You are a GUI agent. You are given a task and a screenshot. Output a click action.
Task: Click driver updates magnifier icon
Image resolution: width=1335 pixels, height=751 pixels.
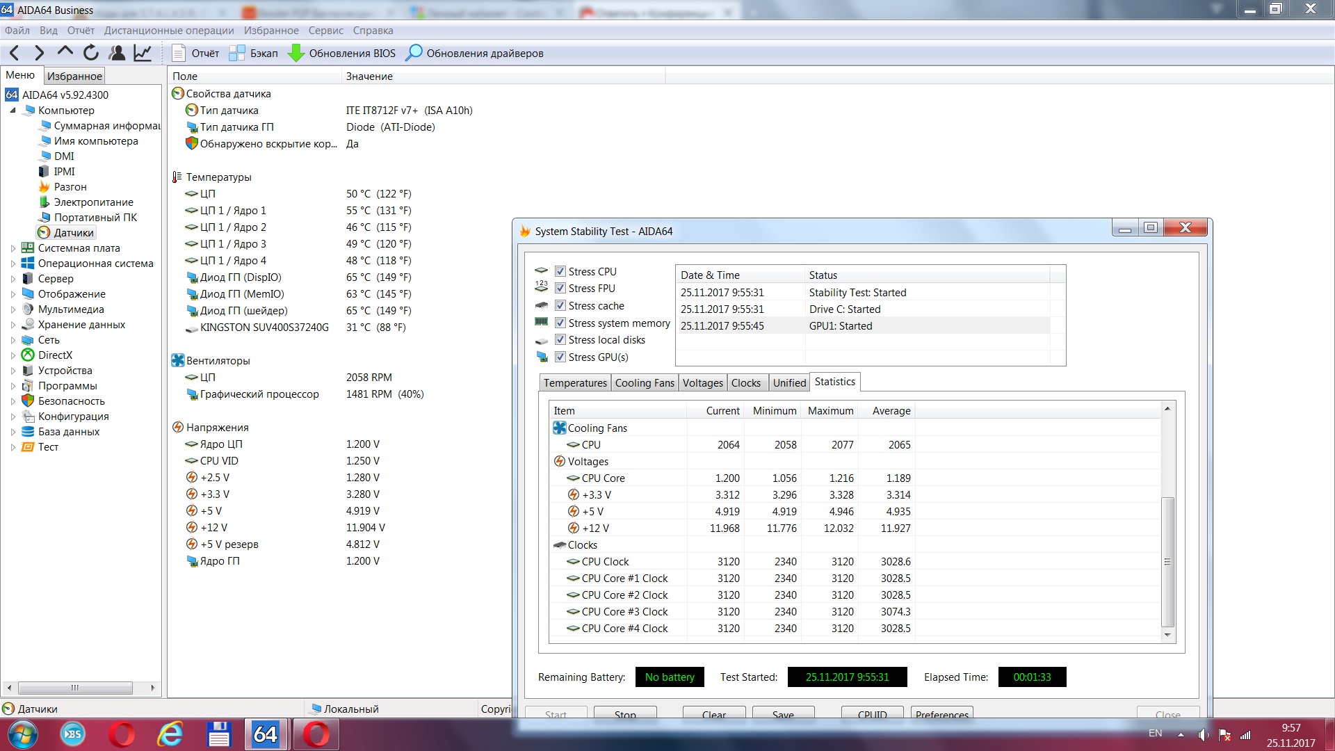pos(414,53)
